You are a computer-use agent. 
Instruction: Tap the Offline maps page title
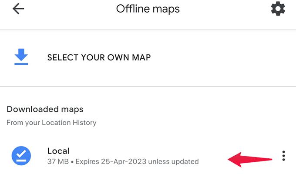pos(148,9)
